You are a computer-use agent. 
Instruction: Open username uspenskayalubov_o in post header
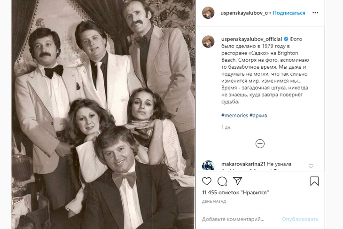point(244,13)
